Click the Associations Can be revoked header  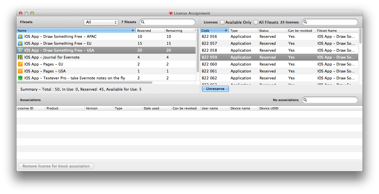[186, 108]
